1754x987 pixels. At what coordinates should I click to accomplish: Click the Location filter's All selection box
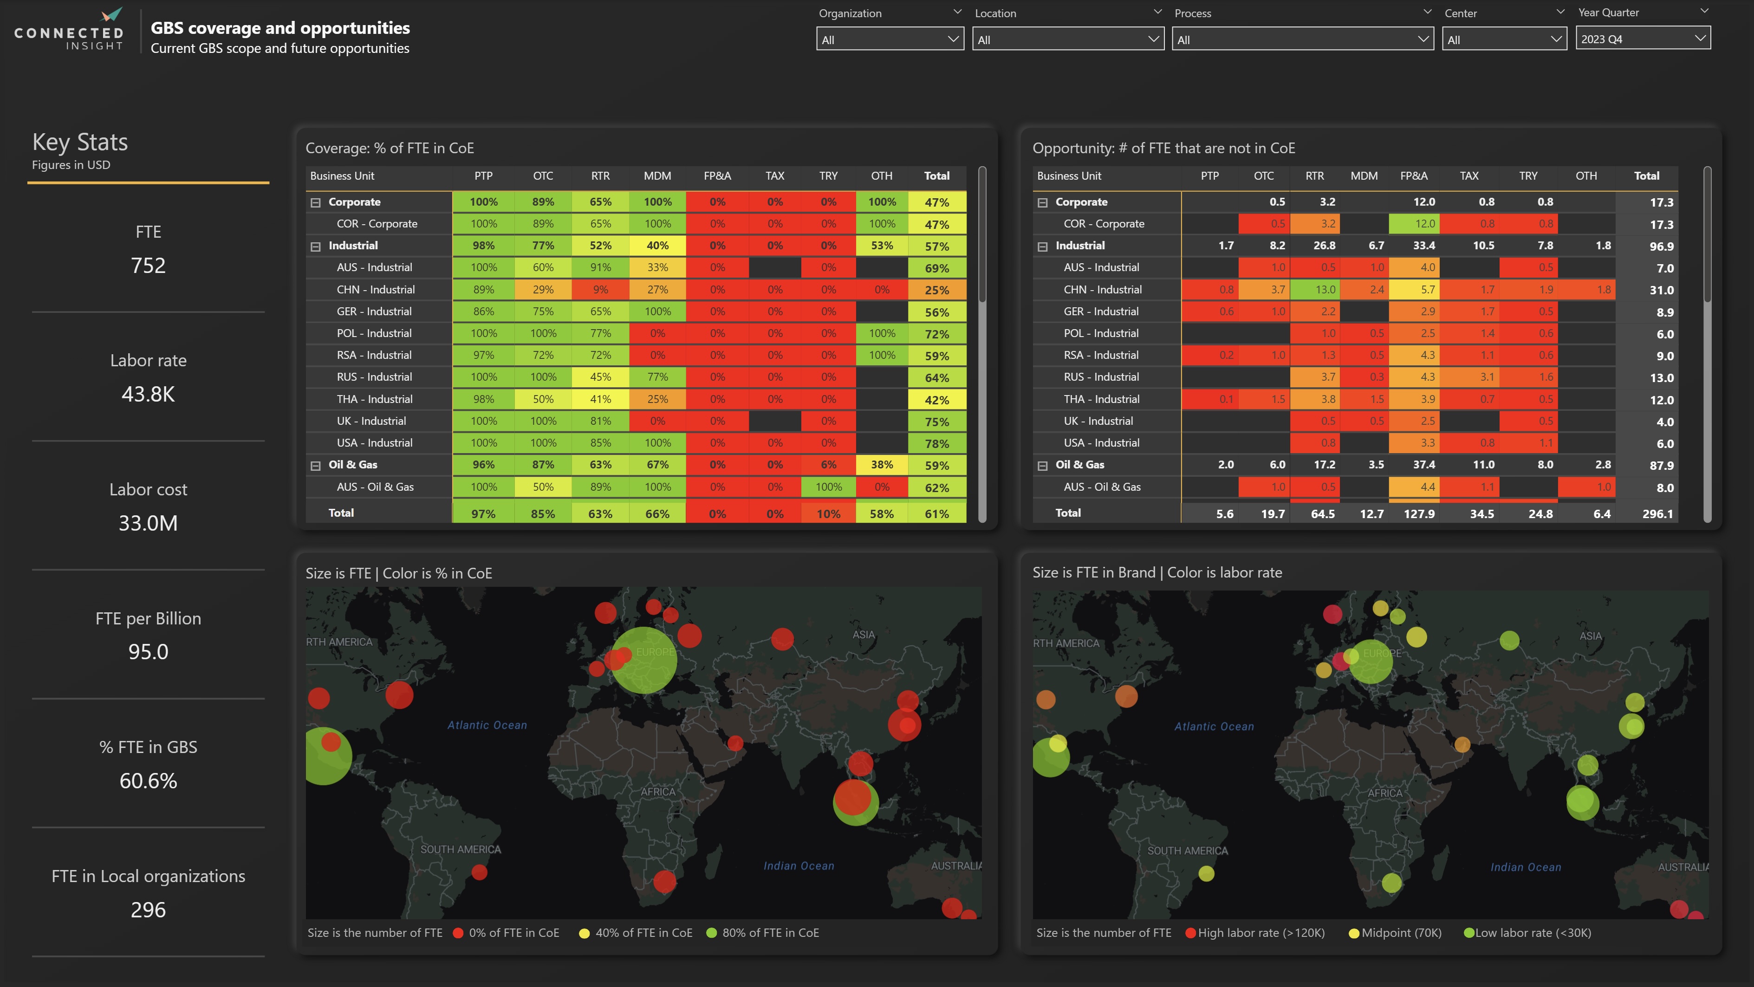pos(1068,39)
